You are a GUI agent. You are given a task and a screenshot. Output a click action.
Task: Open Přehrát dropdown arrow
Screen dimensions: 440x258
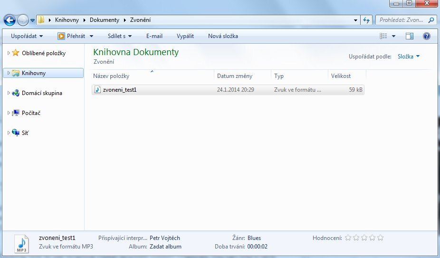click(x=92, y=36)
